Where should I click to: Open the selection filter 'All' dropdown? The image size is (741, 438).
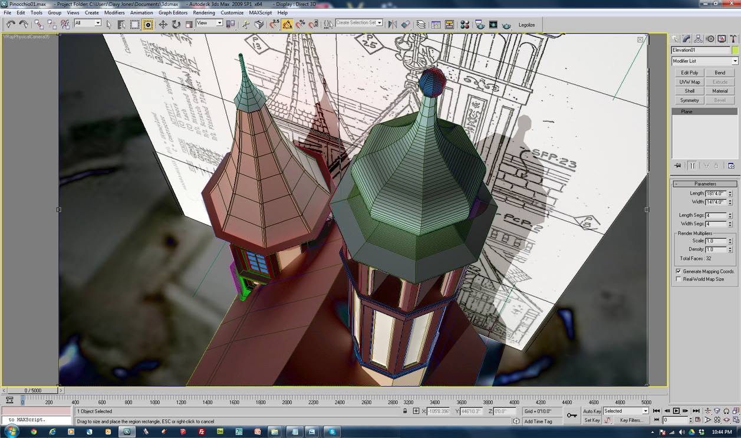(87, 23)
